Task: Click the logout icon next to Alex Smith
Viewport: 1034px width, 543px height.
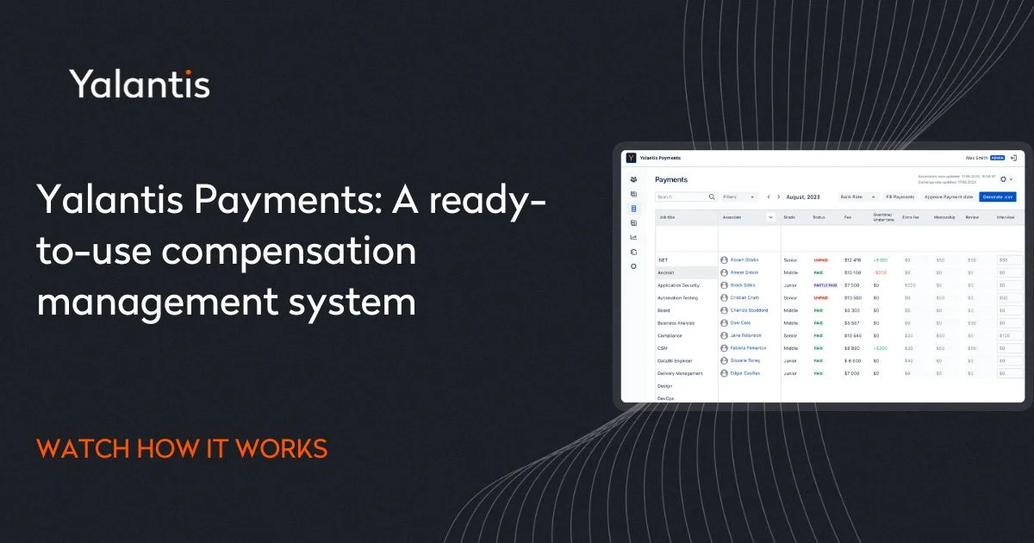Action: (1014, 158)
